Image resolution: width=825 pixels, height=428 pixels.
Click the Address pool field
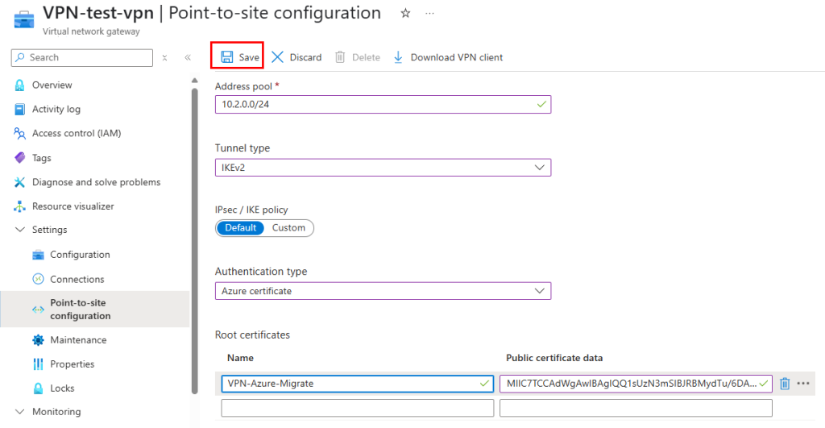point(383,104)
